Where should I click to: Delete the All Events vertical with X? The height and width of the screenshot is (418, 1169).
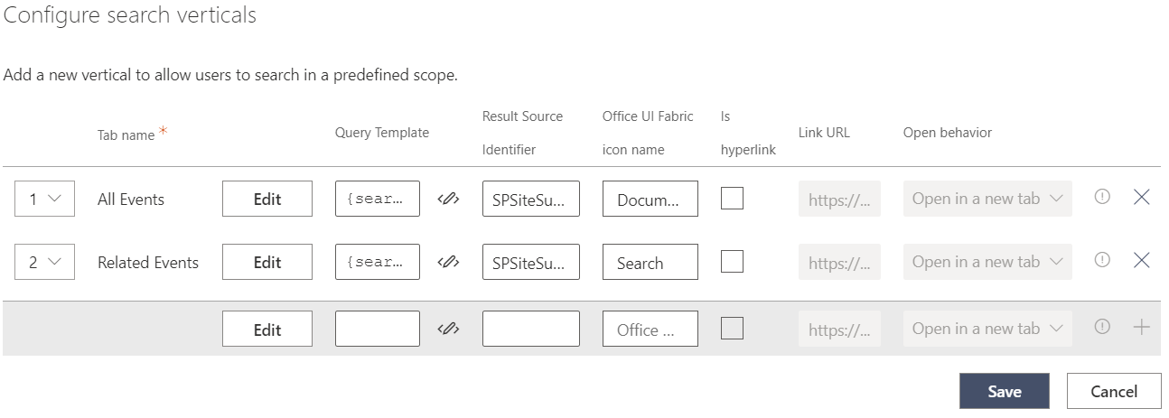1141,197
